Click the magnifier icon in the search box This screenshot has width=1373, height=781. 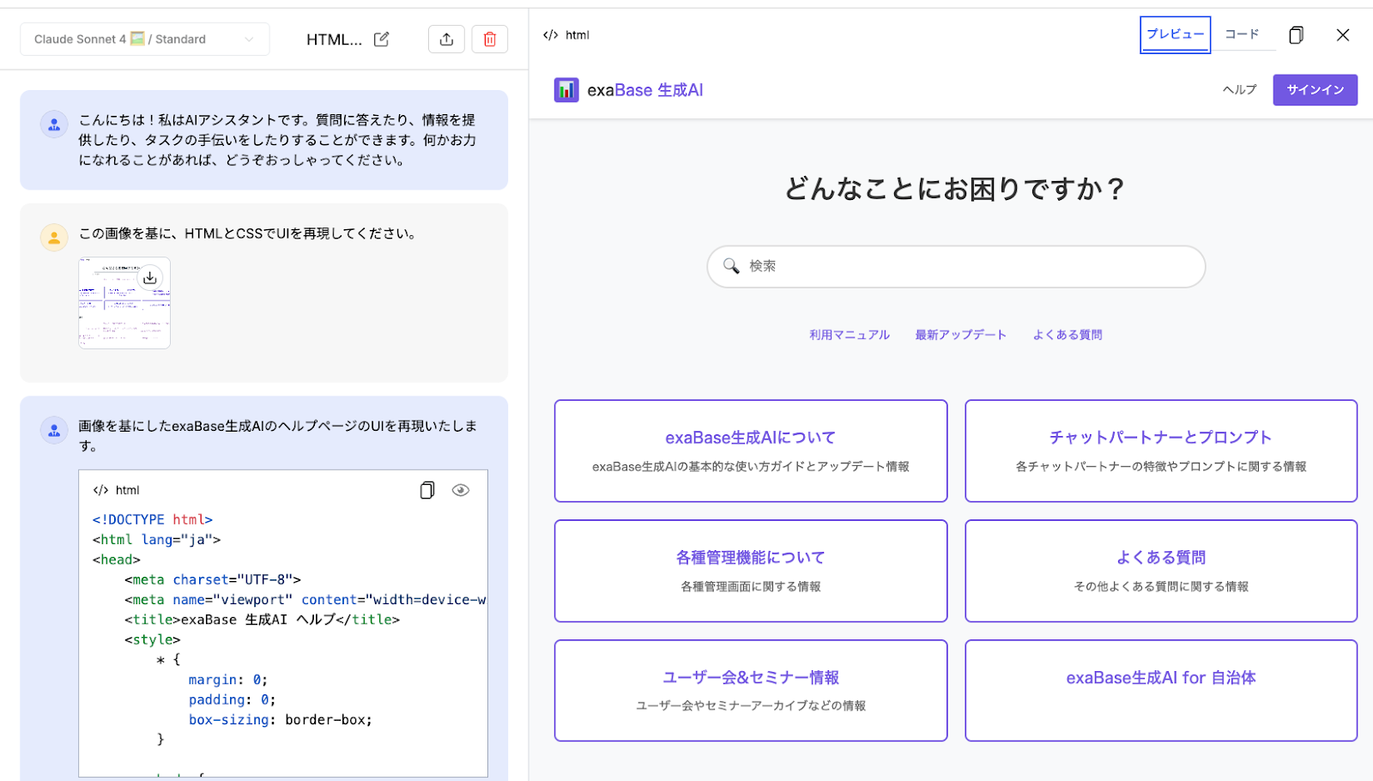(731, 266)
